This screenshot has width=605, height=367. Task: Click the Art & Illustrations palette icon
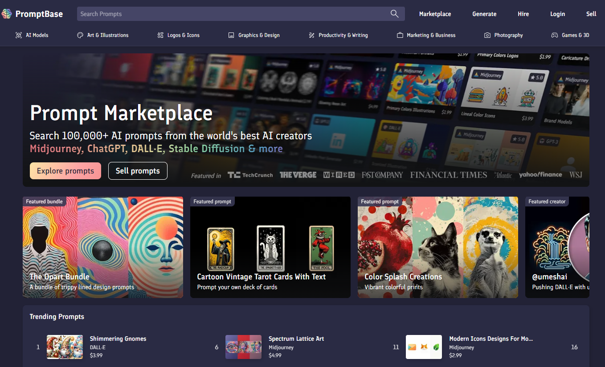tap(80, 35)
